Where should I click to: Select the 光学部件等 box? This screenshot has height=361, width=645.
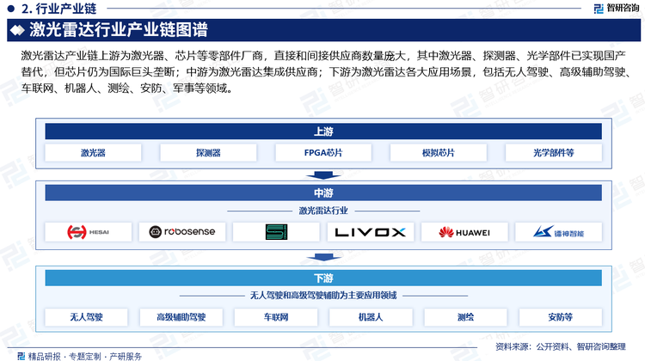tap(553, 152)
